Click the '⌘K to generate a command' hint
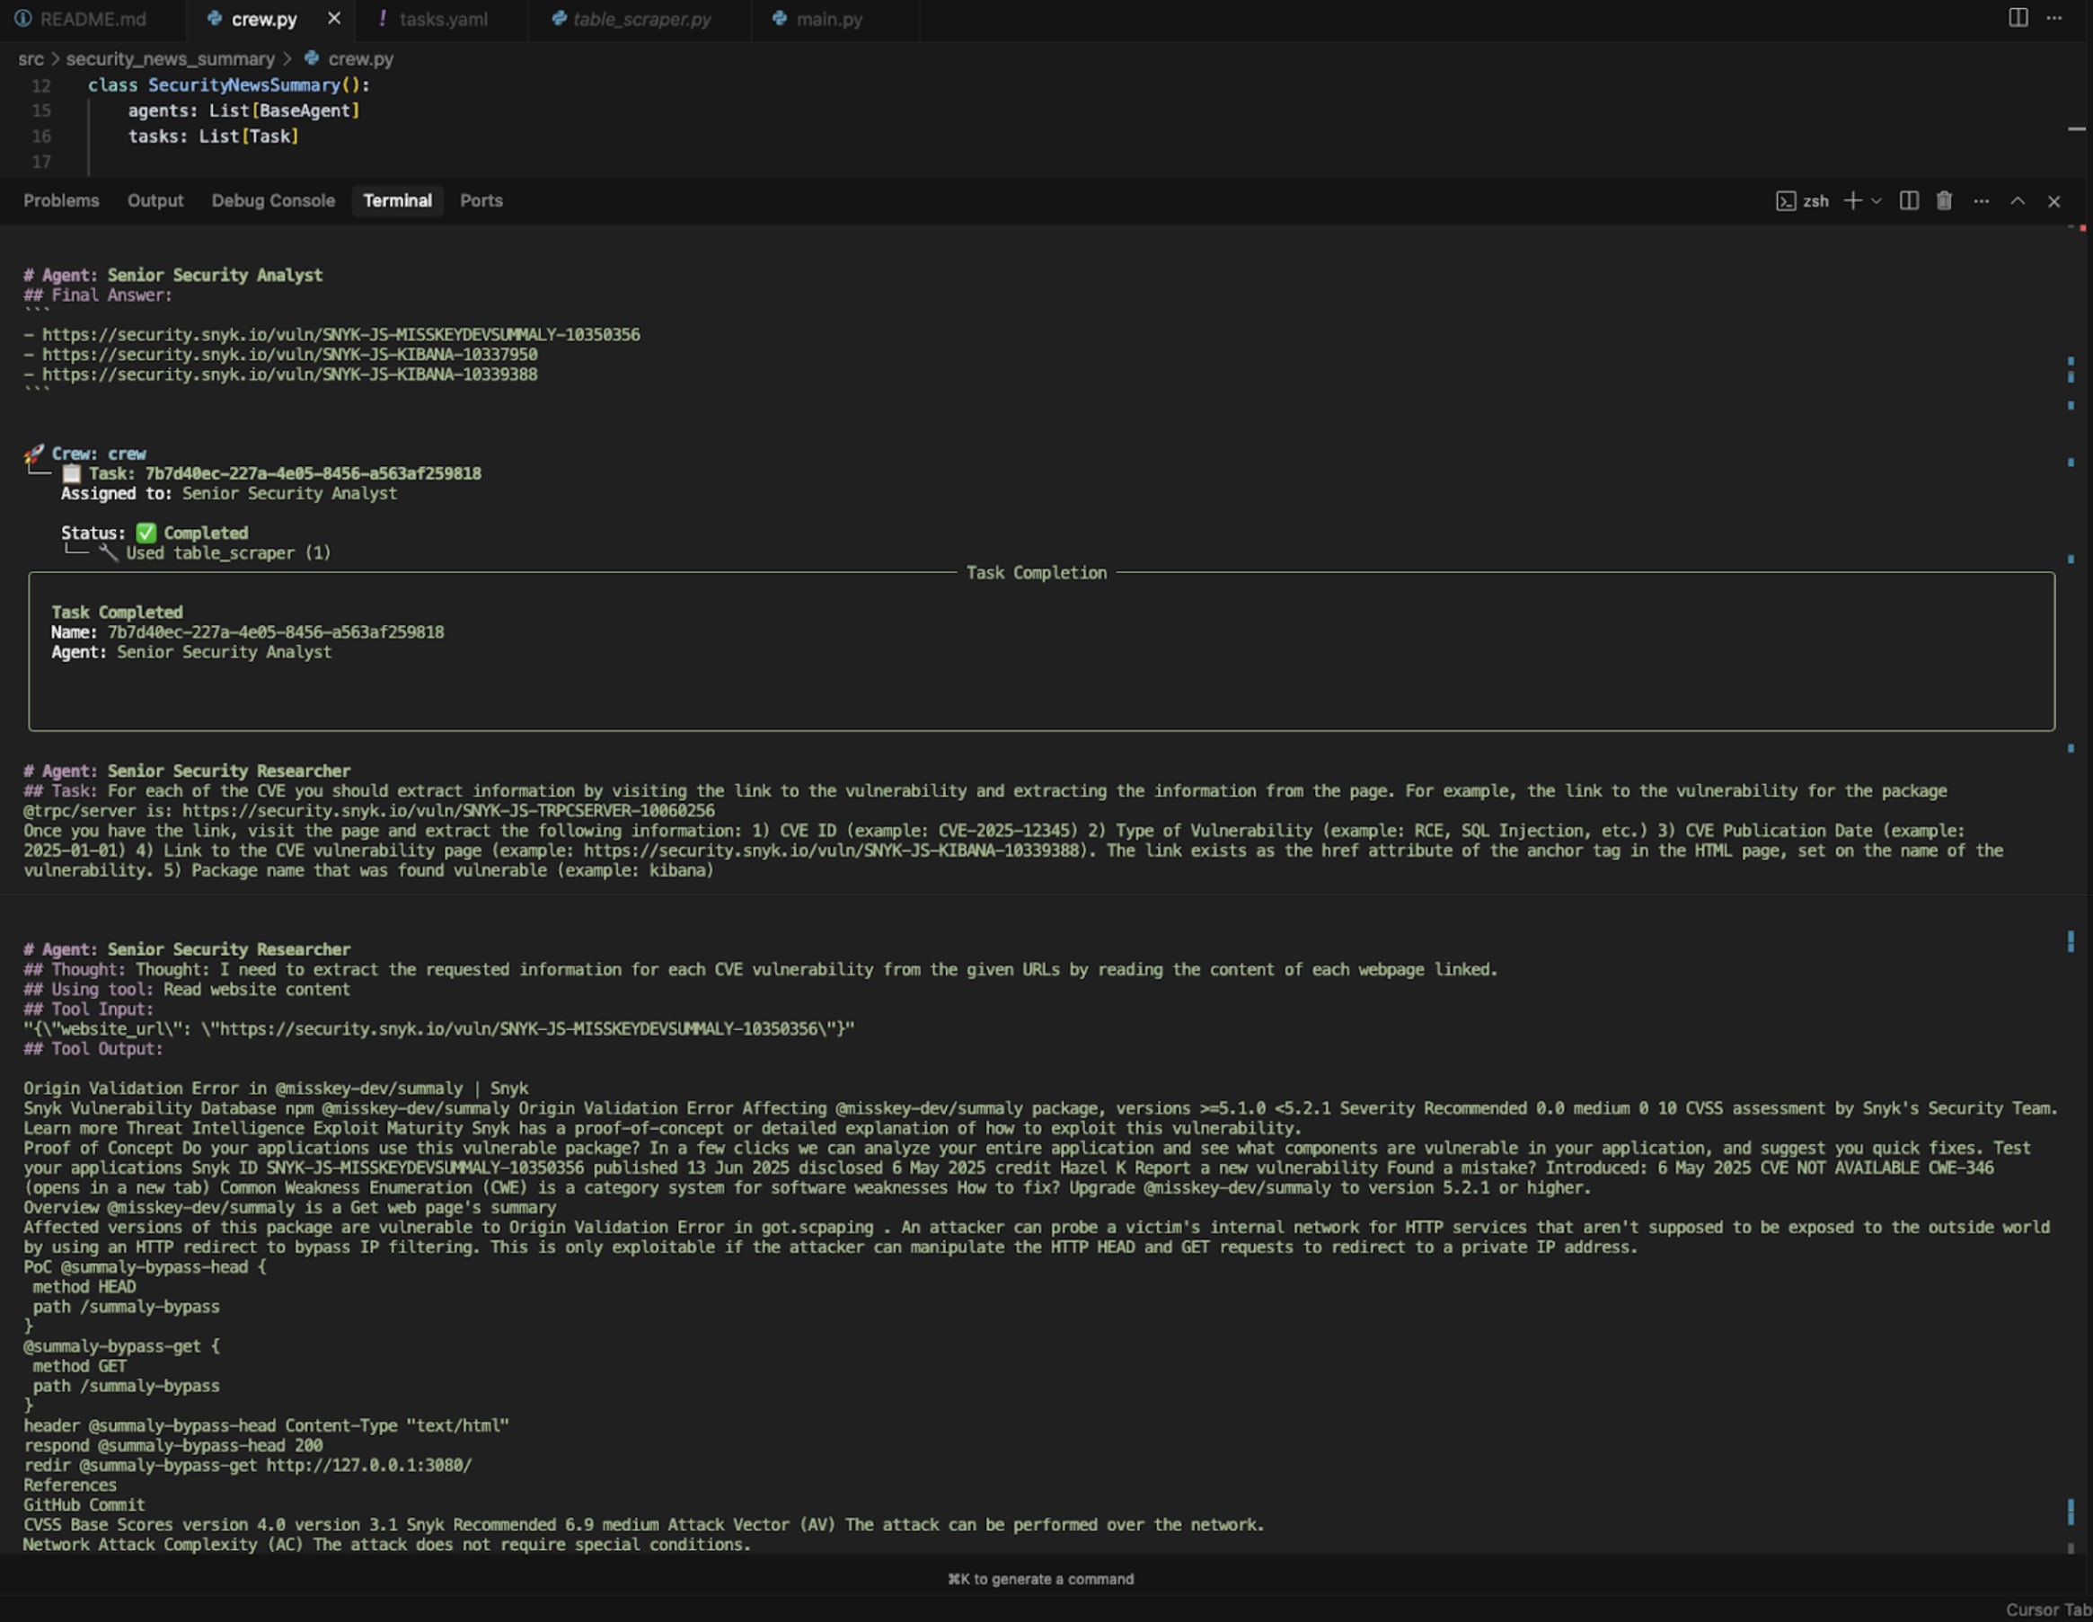This screenshot has width=2093, height=1622. (x=1041, y=1579)
